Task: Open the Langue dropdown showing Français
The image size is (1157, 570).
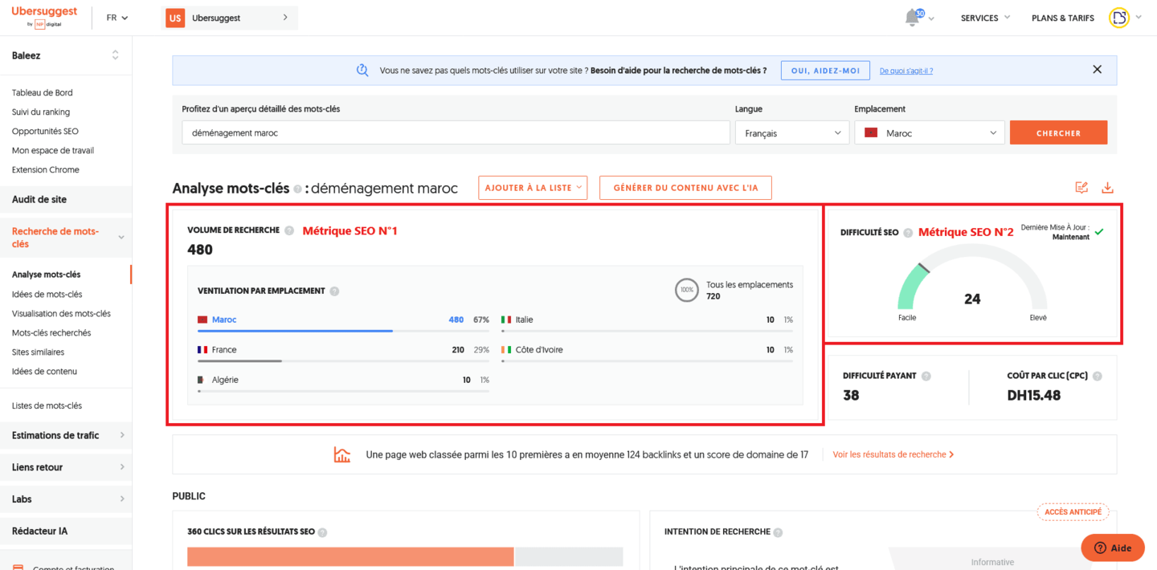Action: (791, 132)
